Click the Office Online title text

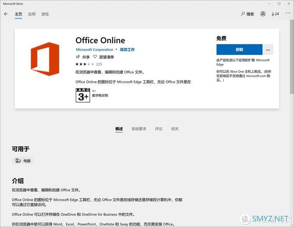pyautogui.click(x=100, y=41)
